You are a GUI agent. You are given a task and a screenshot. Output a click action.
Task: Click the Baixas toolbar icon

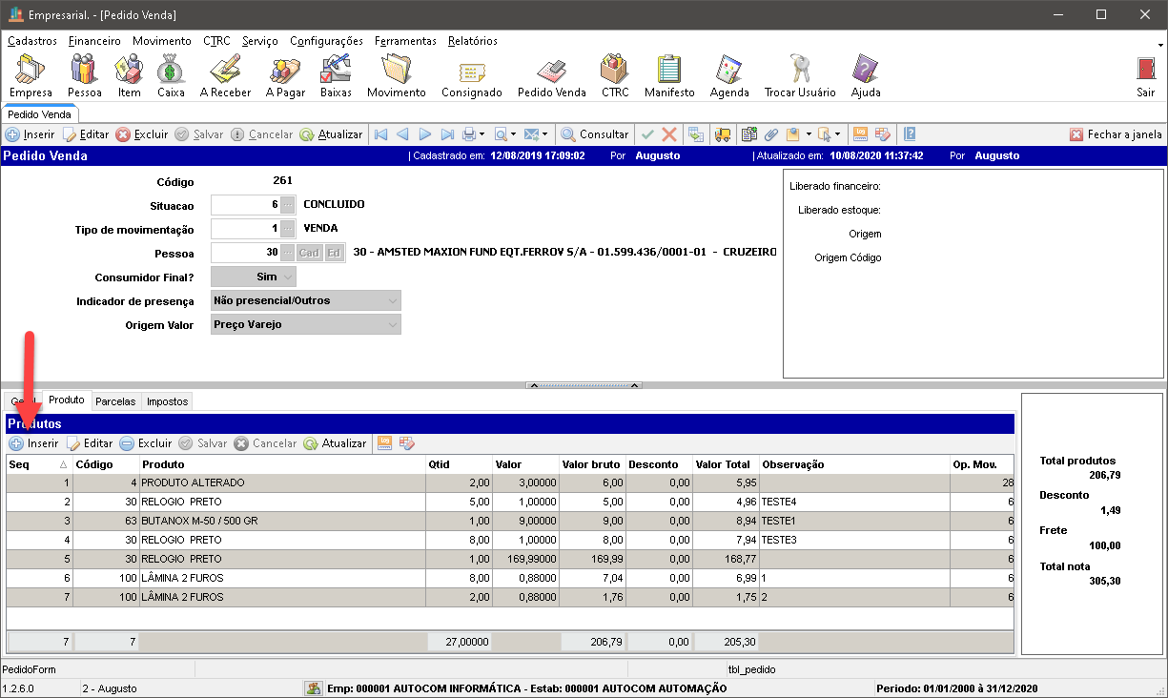336,74
